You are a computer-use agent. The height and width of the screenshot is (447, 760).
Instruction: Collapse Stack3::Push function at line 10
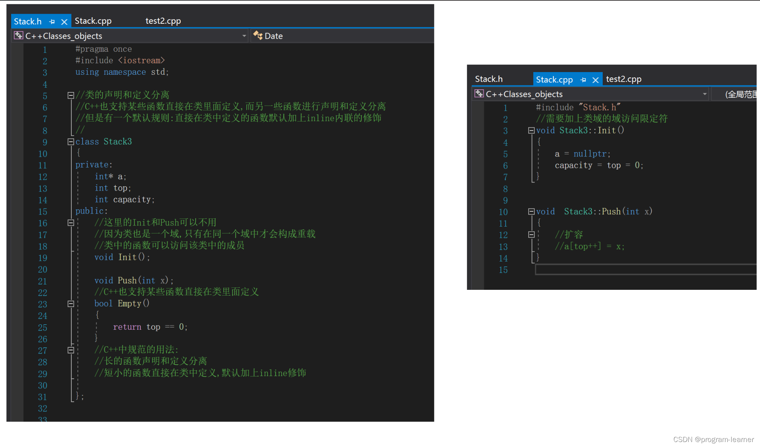click(531, 212)
